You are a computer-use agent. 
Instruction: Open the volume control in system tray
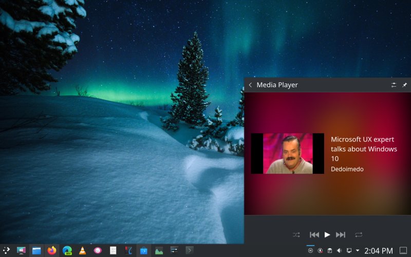339,250
